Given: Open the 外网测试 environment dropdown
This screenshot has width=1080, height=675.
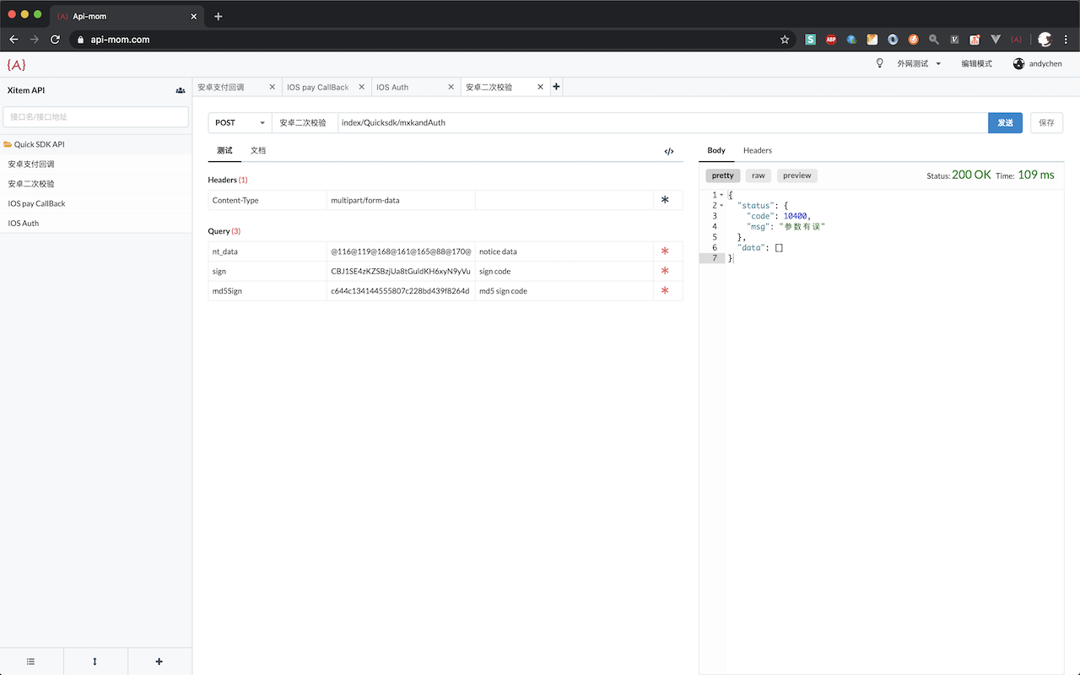Looking at the screenshot, I should (x=919, y=64).
